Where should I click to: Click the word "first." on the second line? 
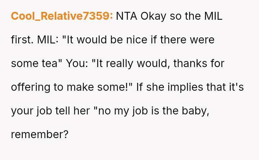tap(22, 40)
